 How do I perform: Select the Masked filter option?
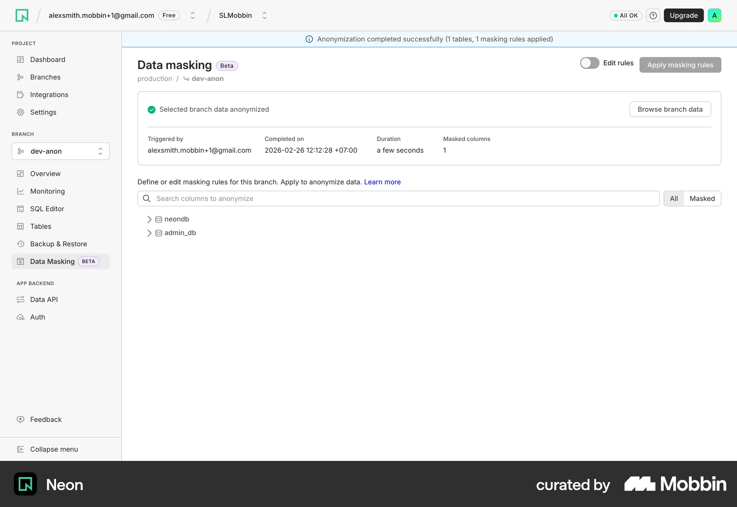pos(702,199)
